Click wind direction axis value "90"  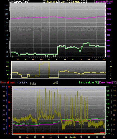coord(8,75)
